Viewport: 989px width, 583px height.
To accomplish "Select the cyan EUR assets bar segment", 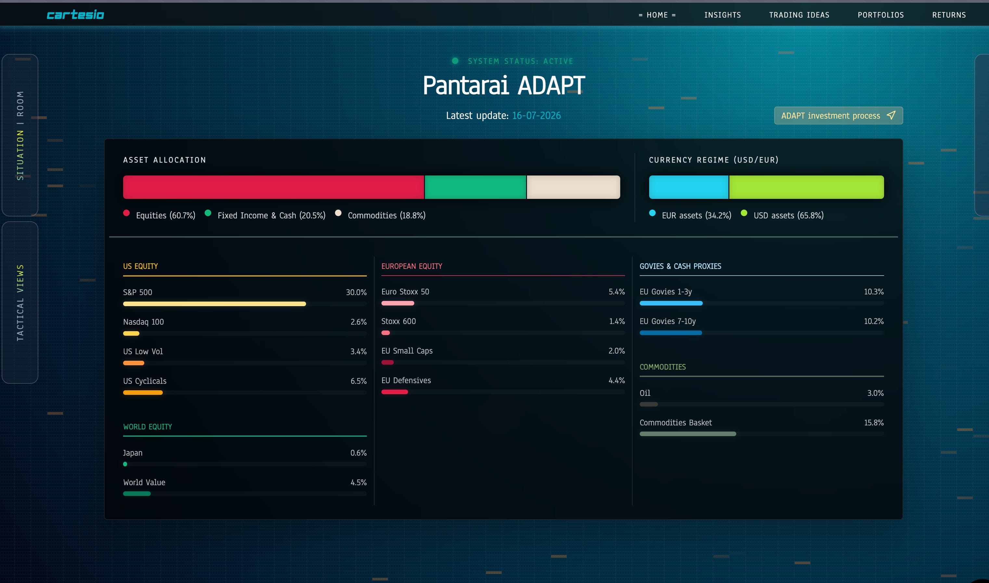I will (688, 187).
